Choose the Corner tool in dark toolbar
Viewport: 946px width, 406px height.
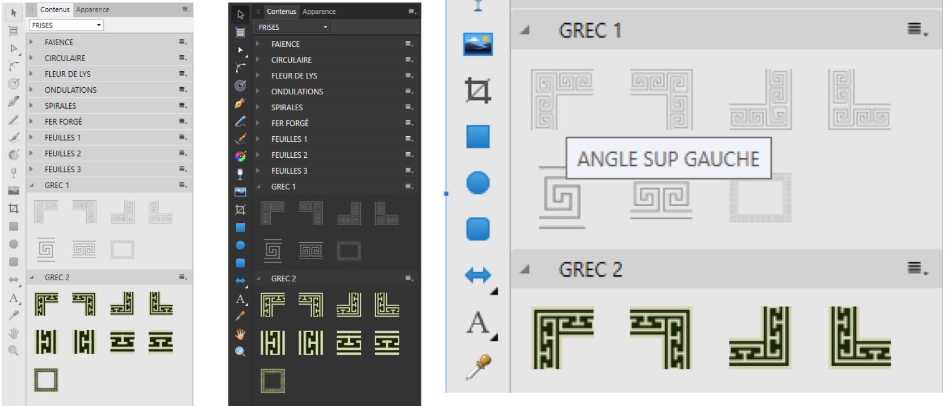pos(240,68)
